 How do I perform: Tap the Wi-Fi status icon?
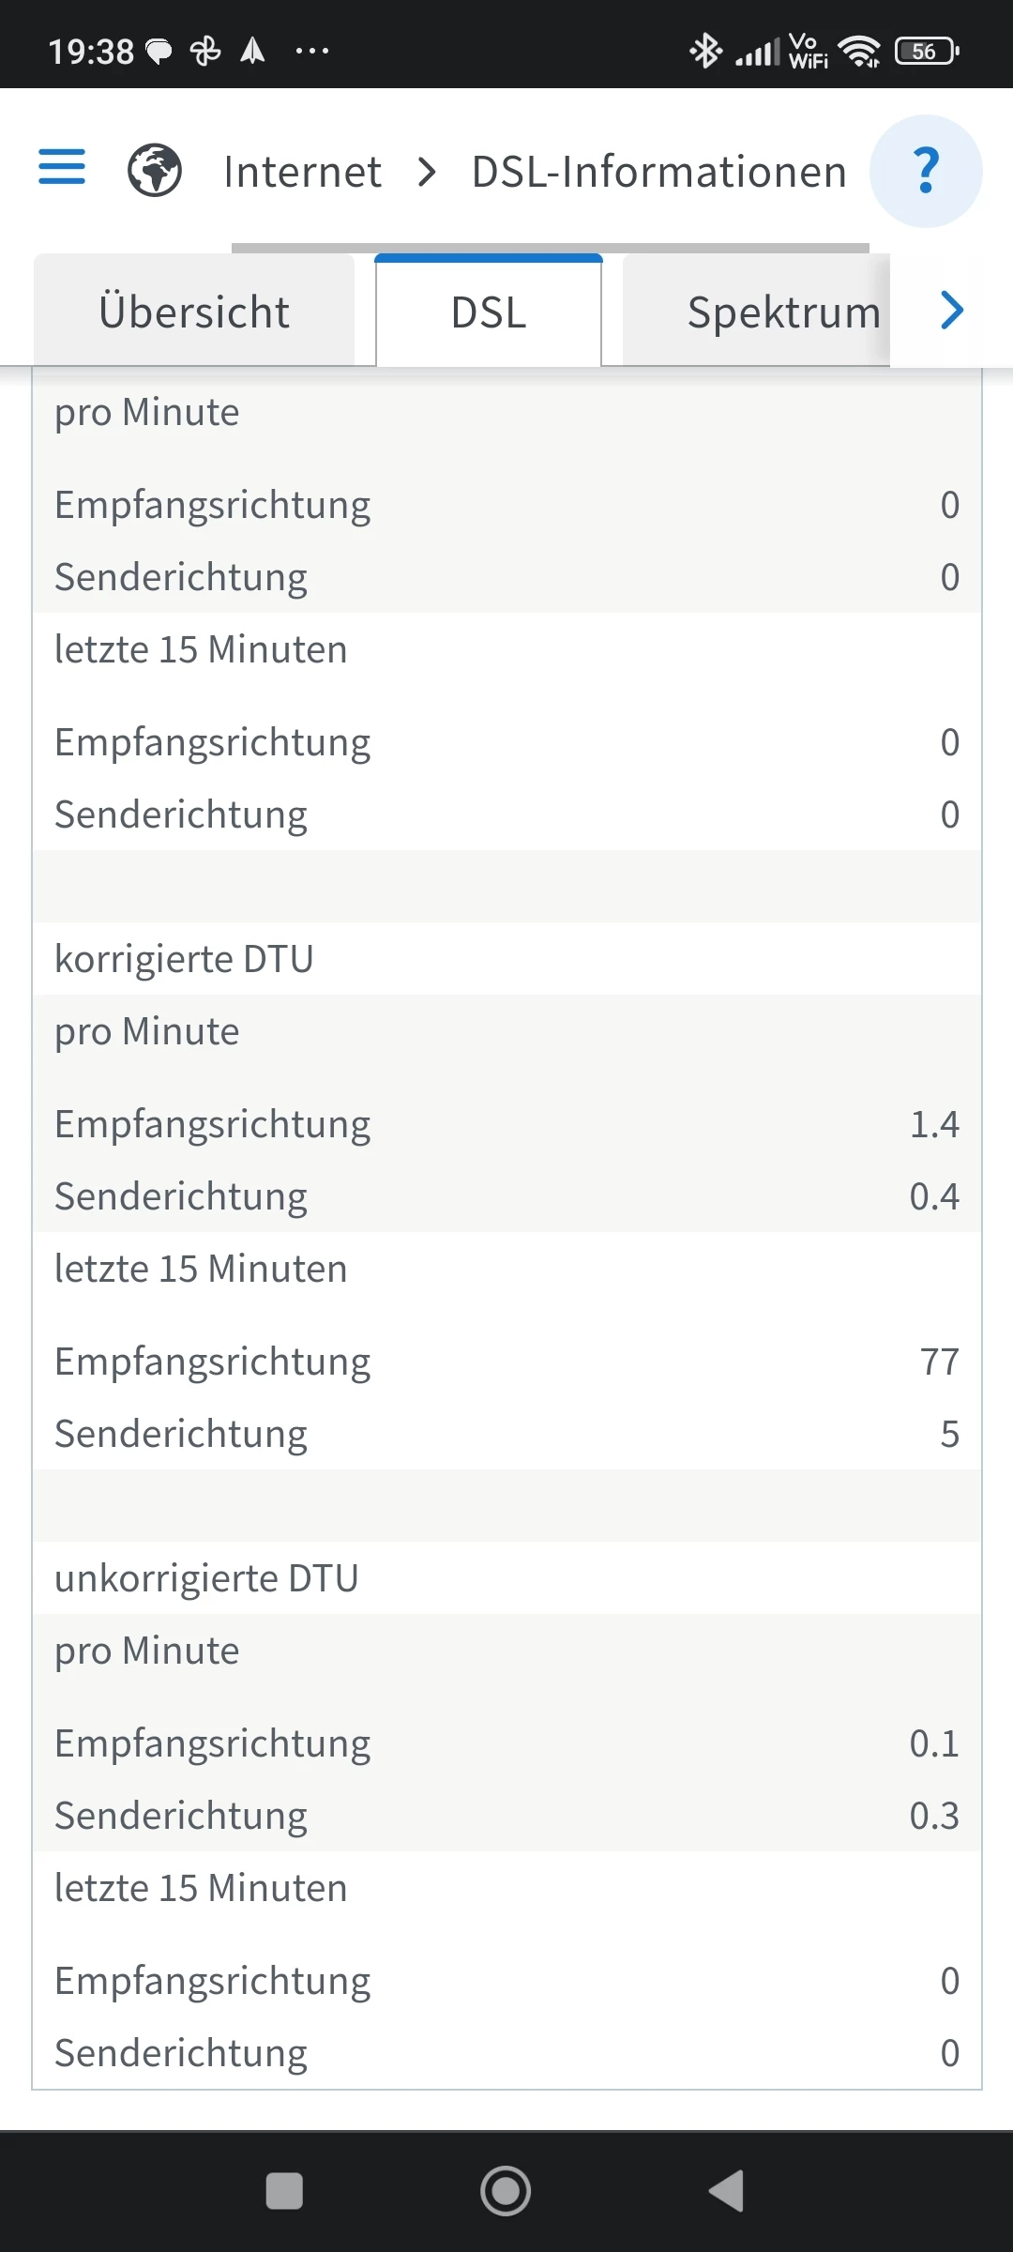[x=859, y=51]
